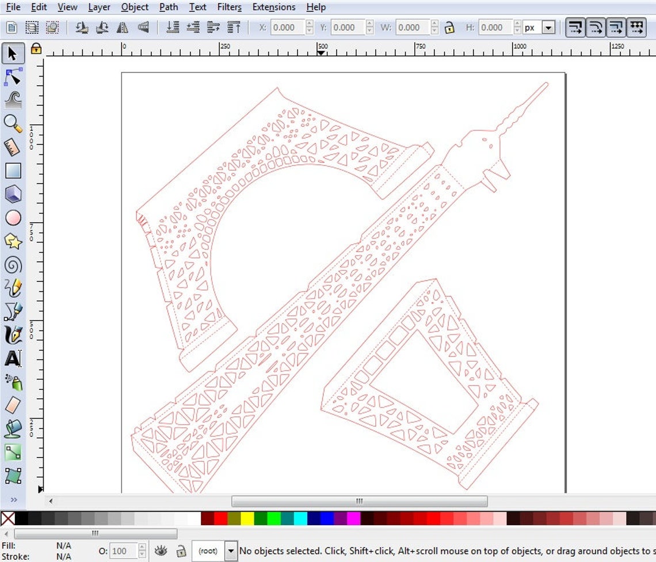Click X coordinate stepper arrows
Screen dimensions: 656x562
tap(309, 28)
